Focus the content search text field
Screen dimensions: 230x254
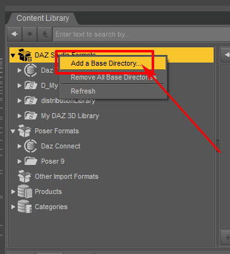click(141, 34)
